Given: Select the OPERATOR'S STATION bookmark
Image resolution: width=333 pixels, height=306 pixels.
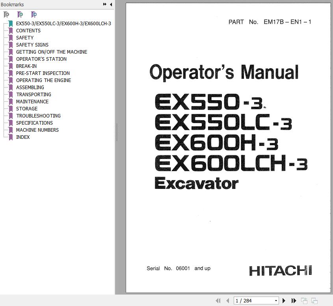Looking at the screenshot, I should [x=41, y=59].
